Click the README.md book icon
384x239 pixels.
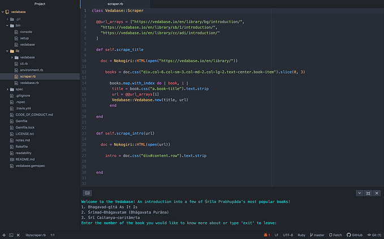point(12,160)
